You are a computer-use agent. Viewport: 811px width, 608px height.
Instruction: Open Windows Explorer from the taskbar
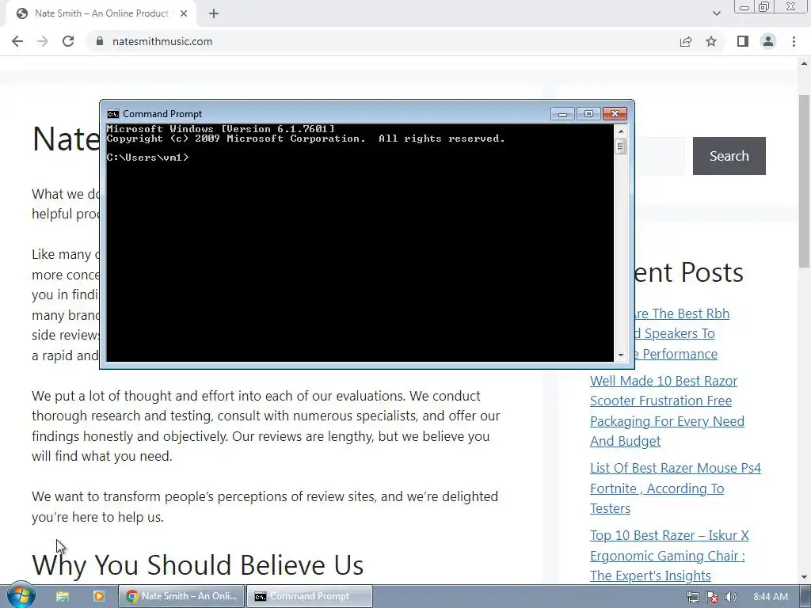click(63, 596)
